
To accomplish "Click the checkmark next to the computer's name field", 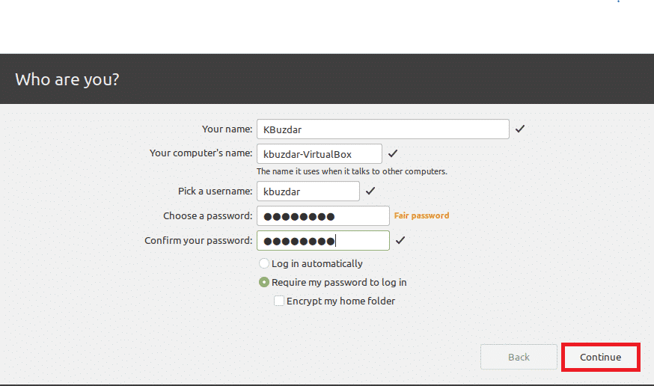I will coord(393,154).
